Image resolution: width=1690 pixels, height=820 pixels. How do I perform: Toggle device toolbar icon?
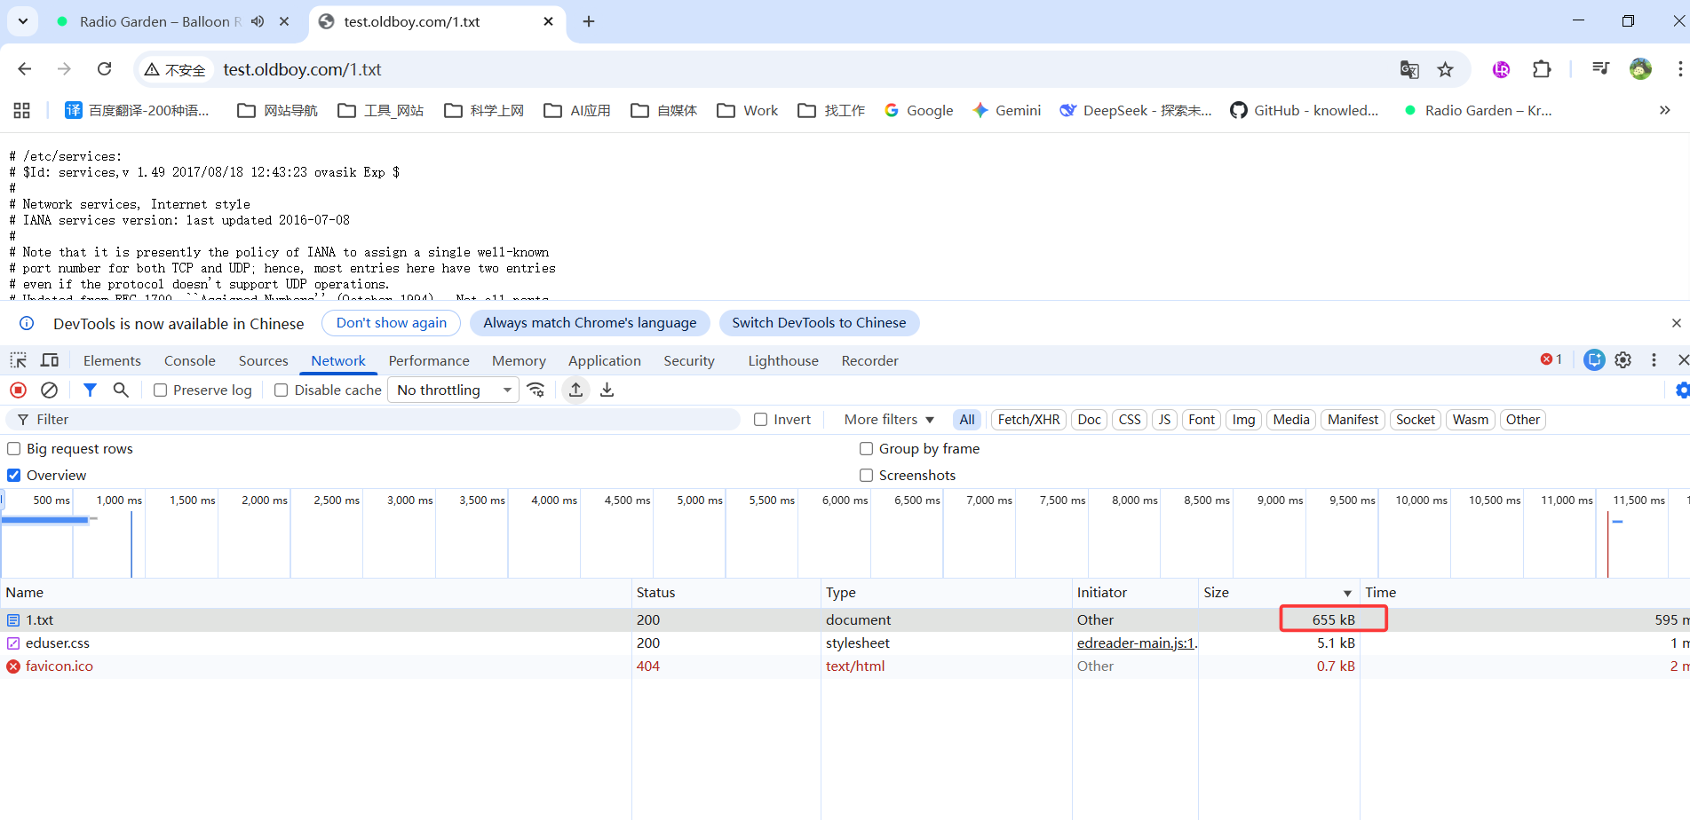[50, 360]
